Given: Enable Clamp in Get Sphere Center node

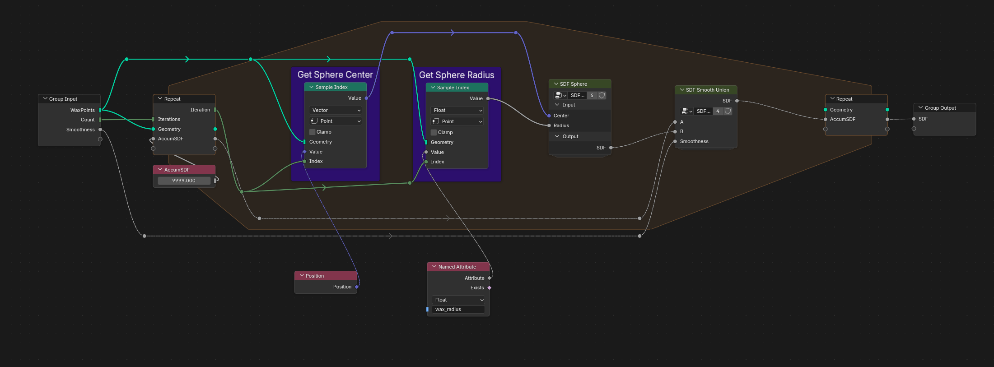Looking at the screenshot, I should point(312,132).
